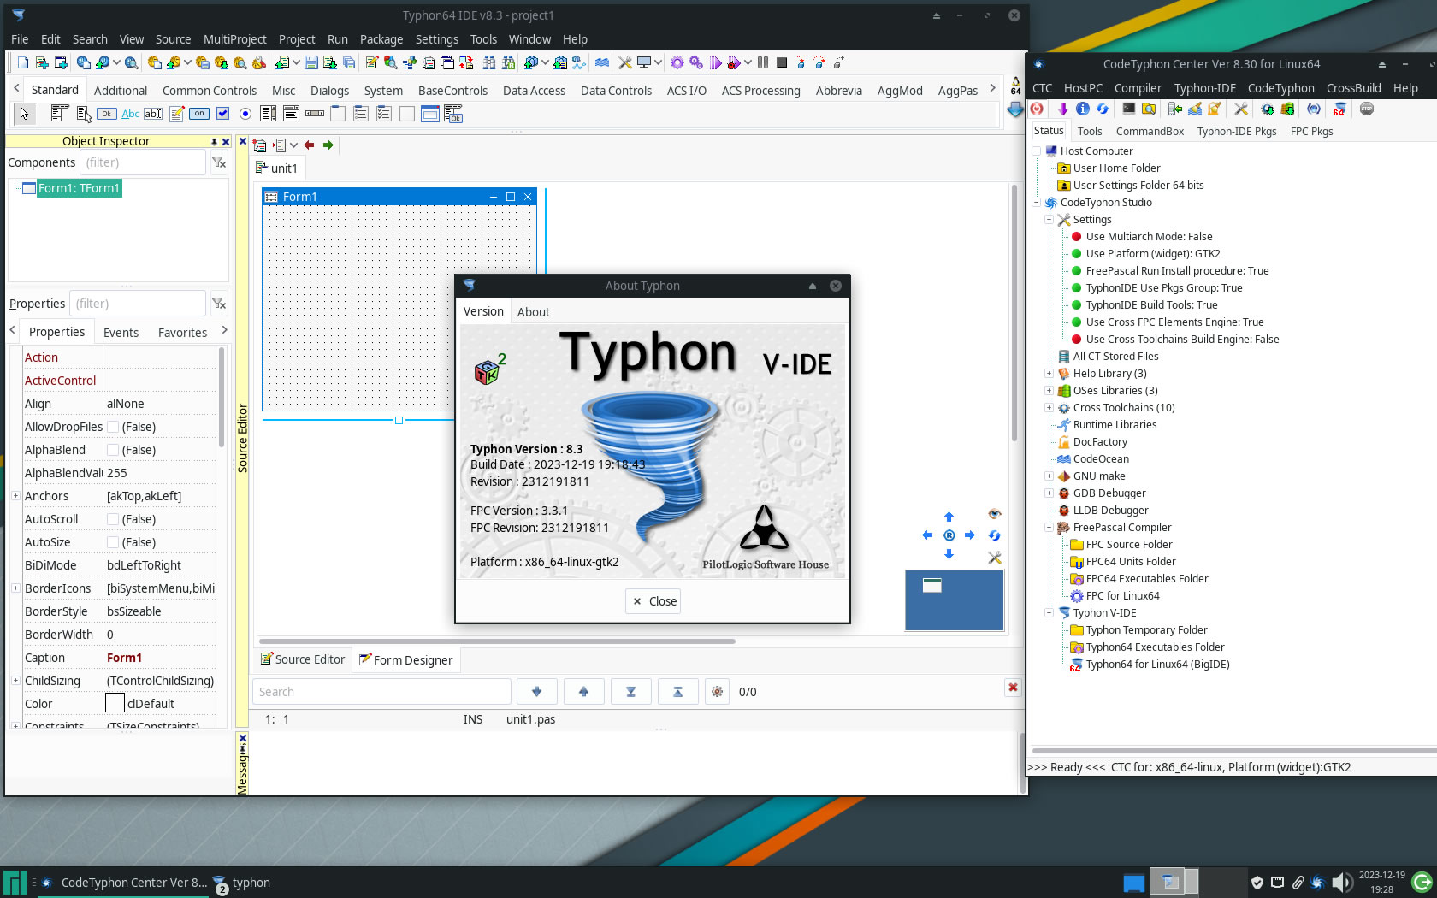
Task: Open the MultiProject menu
Action: pos(235,39)
